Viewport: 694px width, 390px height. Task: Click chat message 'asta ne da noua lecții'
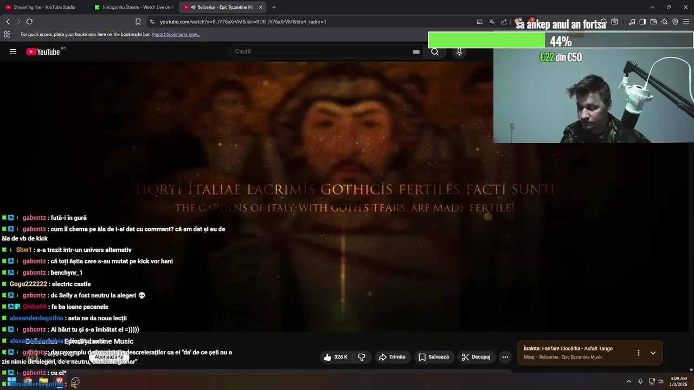pos(97,318)
